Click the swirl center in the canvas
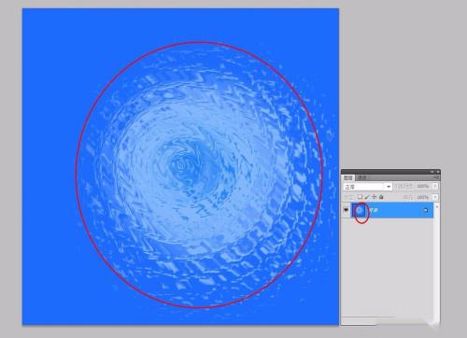 pyautogui.click(x=180, y=166)
